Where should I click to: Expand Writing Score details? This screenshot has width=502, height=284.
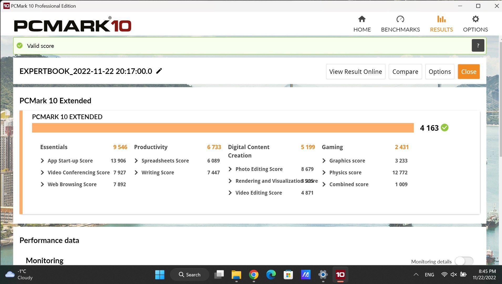pyautogui.click(x=136, y=173)
